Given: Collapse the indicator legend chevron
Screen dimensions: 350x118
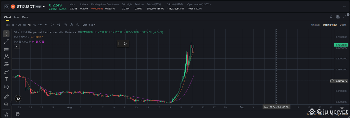Looking at the screenshot, I should click(x=16, y=47).
